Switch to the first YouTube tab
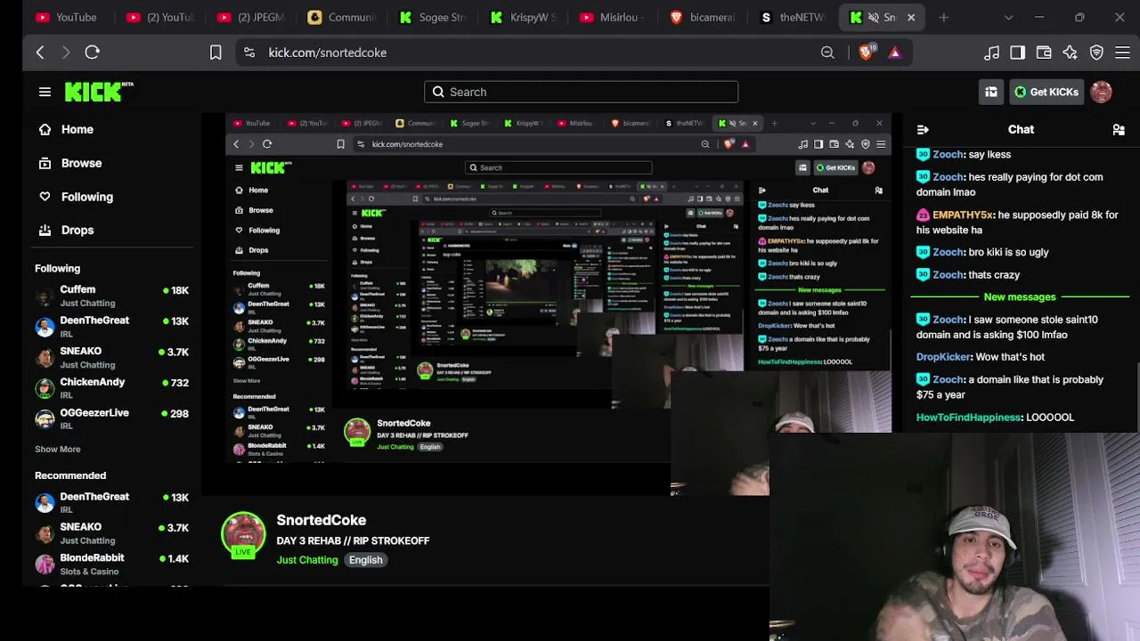Viewport: 1140px width, 641px height. point(66,17)
